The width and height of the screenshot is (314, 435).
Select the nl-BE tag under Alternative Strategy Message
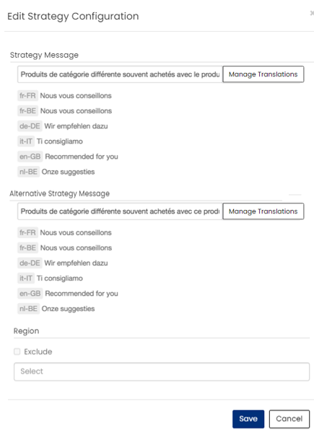pos(28,309)
